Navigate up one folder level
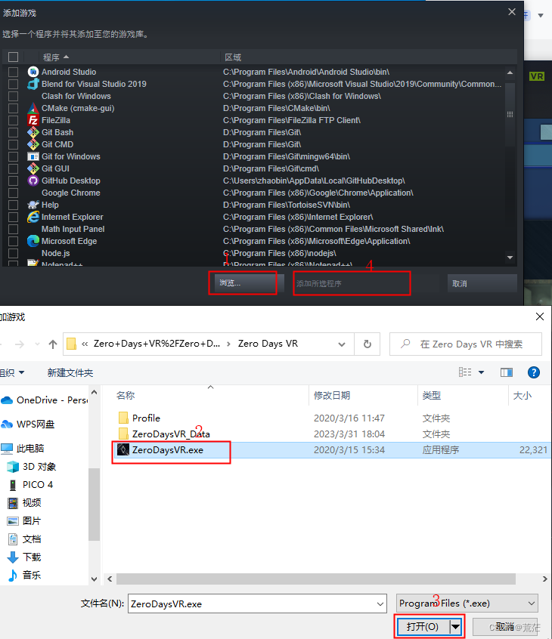Screen dimensions: 552x639 (53, 344)
